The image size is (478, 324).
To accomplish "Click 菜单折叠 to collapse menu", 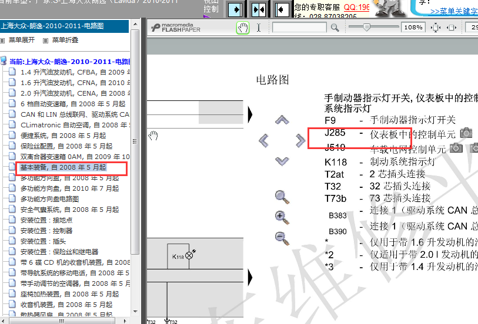I will (x=65, y=40).
